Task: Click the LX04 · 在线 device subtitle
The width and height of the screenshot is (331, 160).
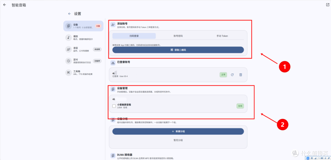Action: pos(122,107)
